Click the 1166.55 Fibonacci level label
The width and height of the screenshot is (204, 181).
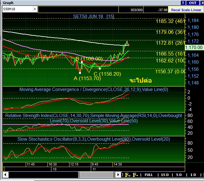(170, 54)
